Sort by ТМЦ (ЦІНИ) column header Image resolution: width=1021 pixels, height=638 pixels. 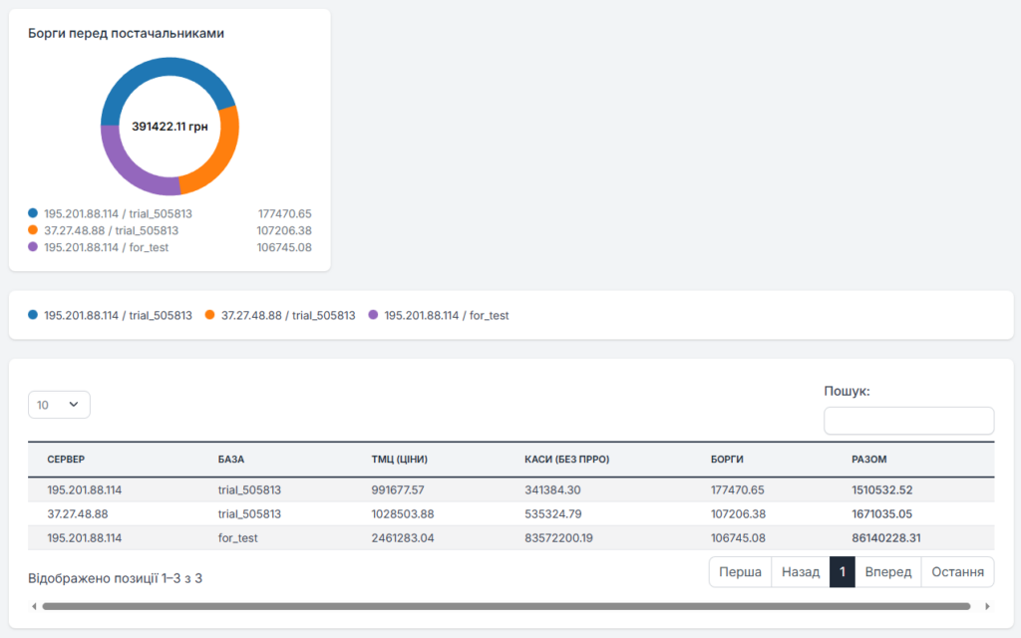click(x=399, y=460)
